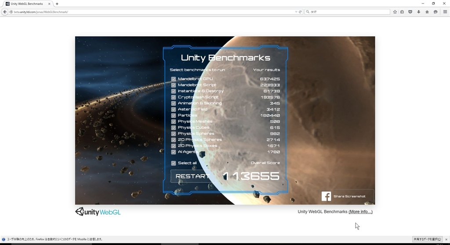The image size is (450, 245).
Task: Toggle Animation & Skinning checkbox
Action: tap(173, 103)
